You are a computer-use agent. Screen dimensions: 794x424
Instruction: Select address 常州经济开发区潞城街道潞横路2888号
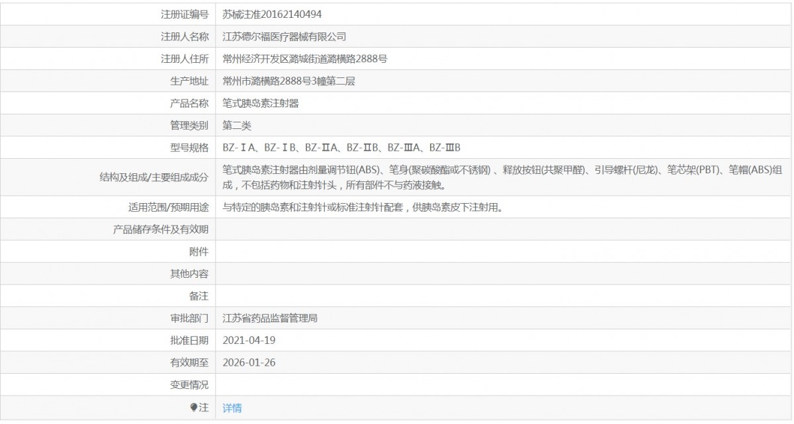click(305, 59)
